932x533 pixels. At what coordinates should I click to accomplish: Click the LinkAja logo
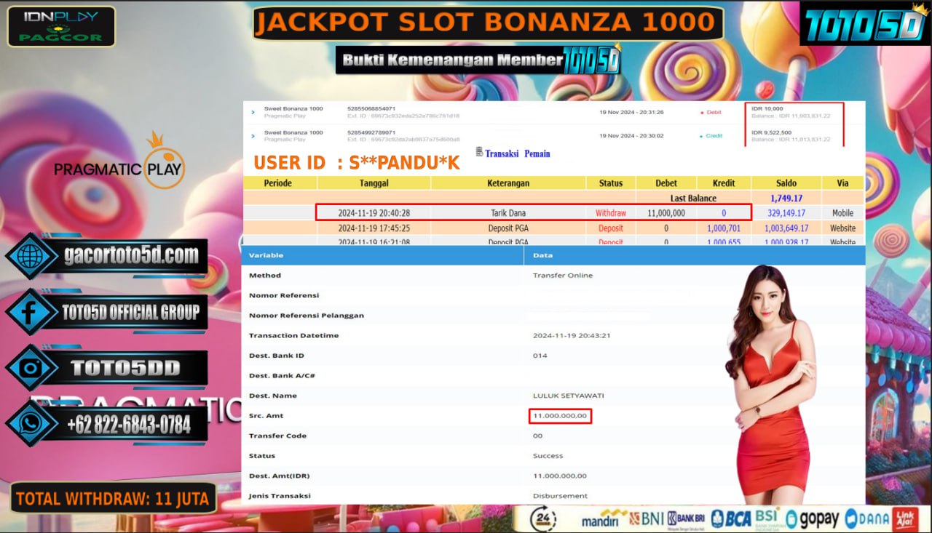pyautogui.click(x=907, y=519)
